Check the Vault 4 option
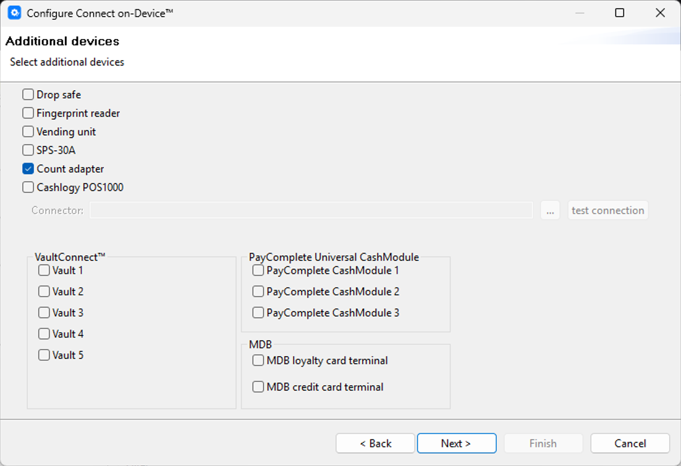Image resolution: width=681 pixels, height=466 pixels. [x=44, y=334]
